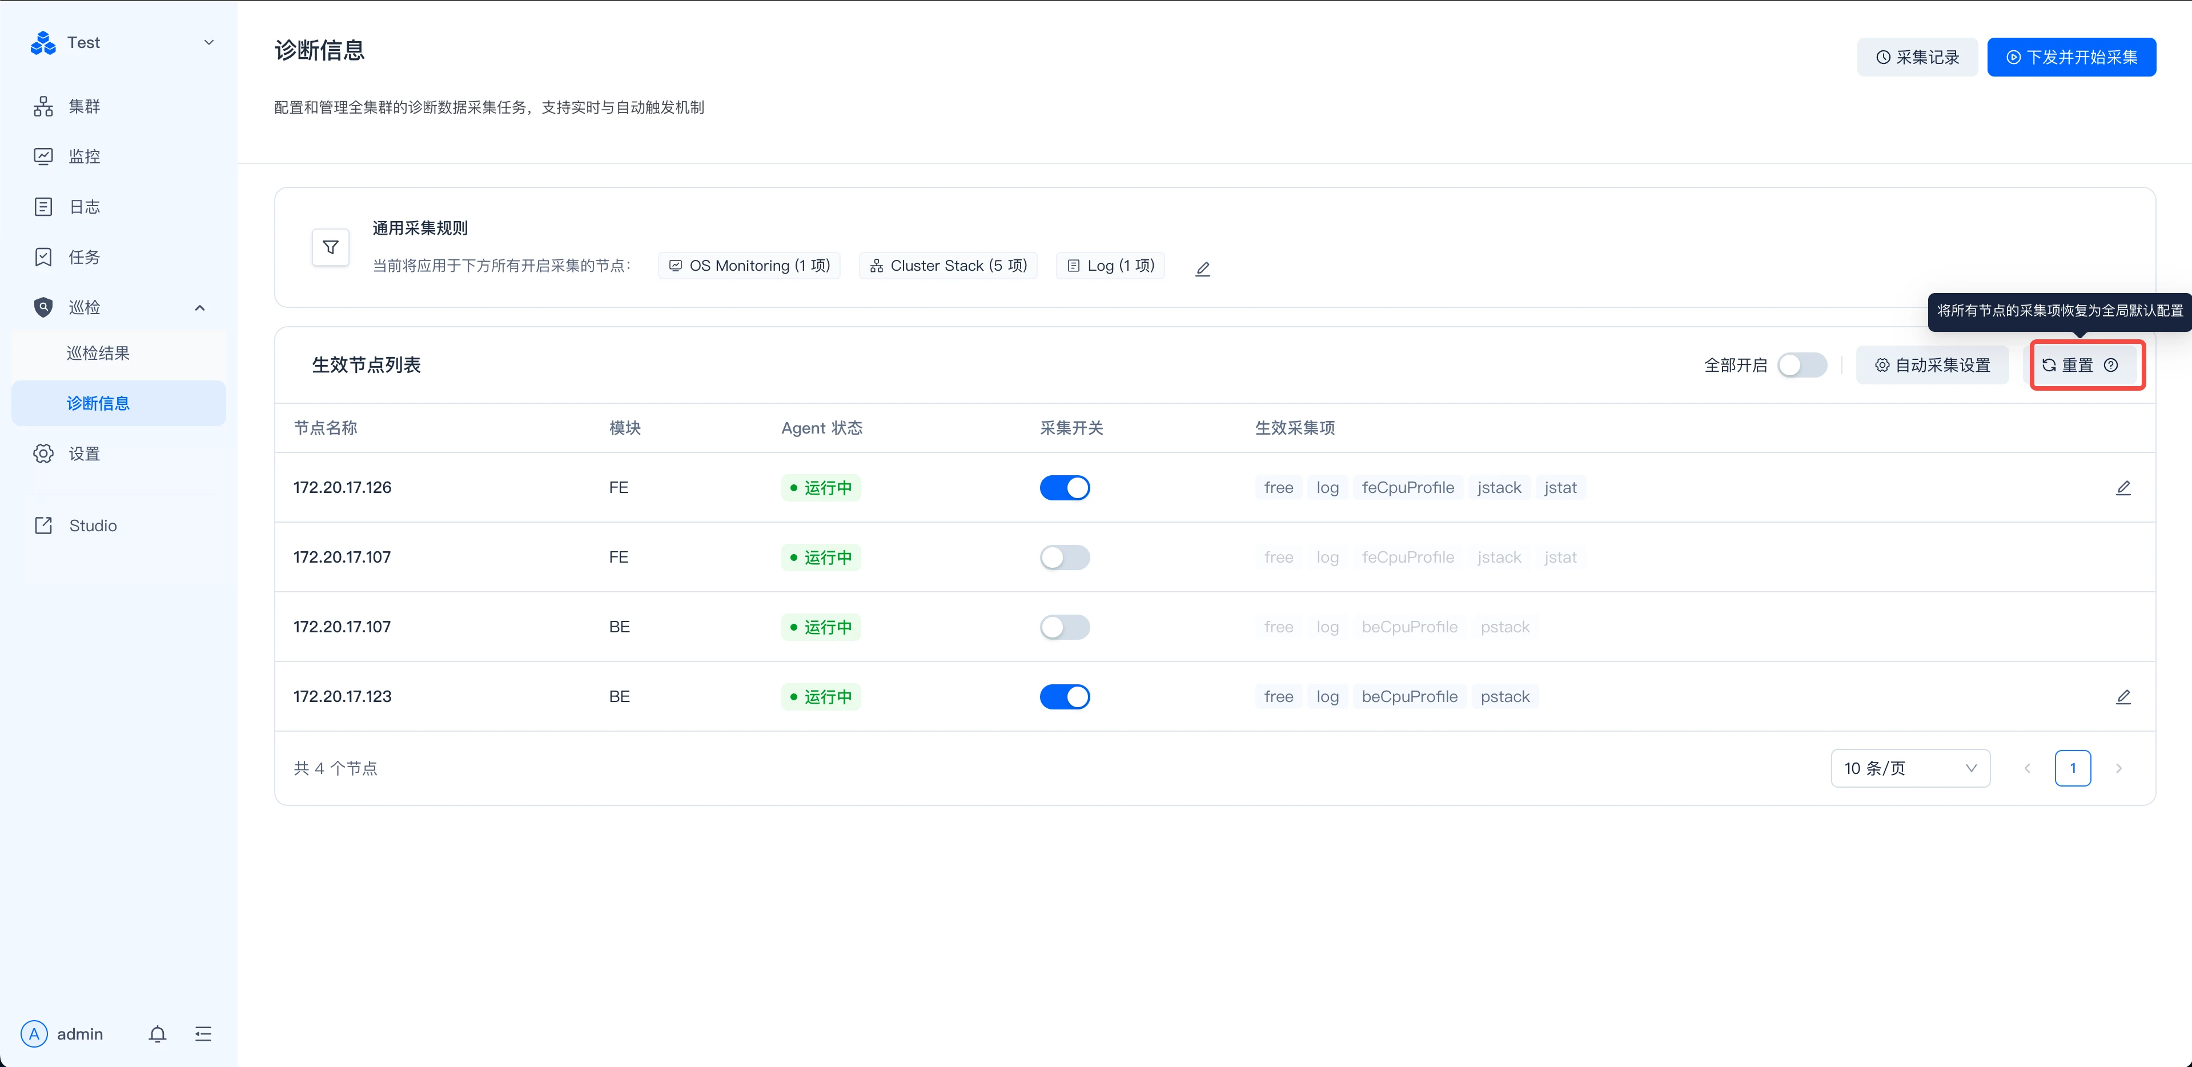Select page 1 in pagination

pyautogui.click(x=2073, y=768)
